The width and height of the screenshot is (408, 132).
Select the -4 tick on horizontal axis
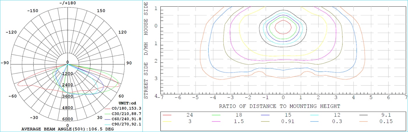[x=213, y=97]
